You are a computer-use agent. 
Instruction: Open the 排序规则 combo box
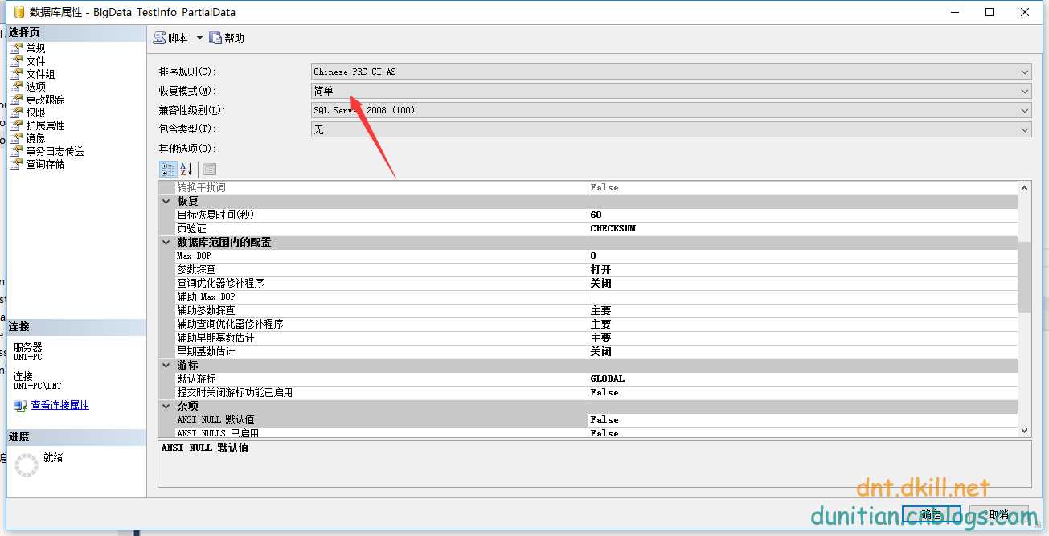pos(671,72)
